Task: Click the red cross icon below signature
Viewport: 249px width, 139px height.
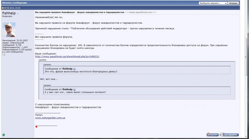Action: pos(36,127)
